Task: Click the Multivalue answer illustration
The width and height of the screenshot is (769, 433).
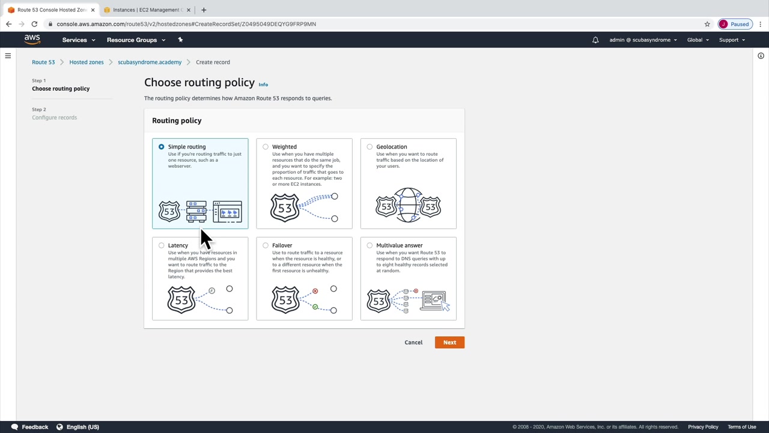Action: coord(409,301)
